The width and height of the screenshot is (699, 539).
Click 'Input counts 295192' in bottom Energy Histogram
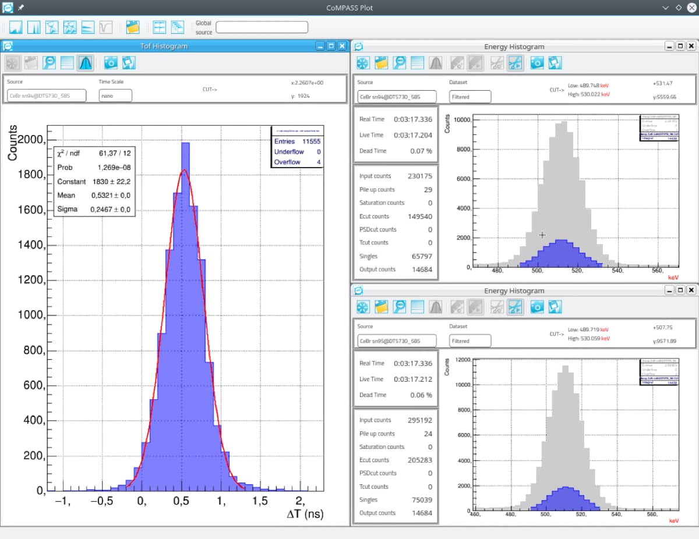tap(396, 420)
